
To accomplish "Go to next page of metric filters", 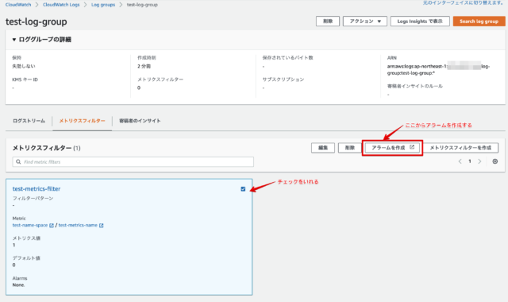I will click(x=479, y=161).
